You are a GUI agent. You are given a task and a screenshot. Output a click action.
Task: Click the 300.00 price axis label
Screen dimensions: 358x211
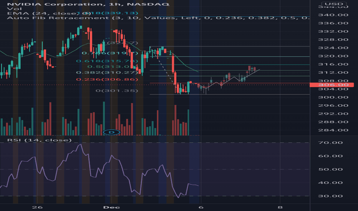tap(333, 97)
